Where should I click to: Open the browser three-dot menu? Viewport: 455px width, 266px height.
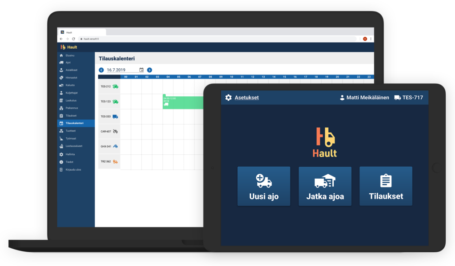coord(371,39)
